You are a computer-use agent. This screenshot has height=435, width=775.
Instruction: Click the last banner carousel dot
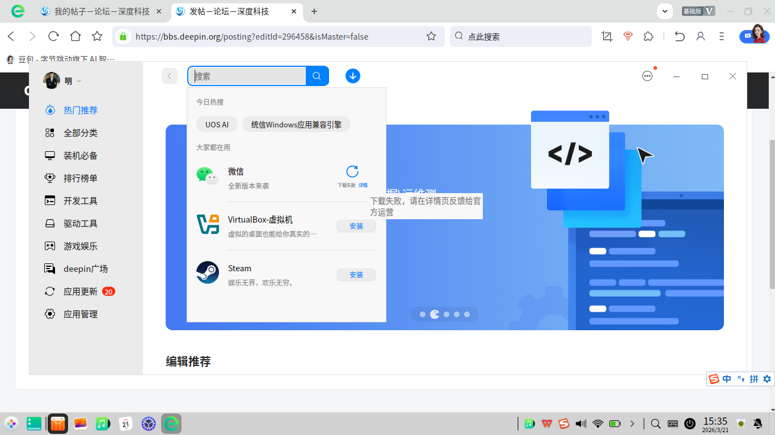[467, 314]
